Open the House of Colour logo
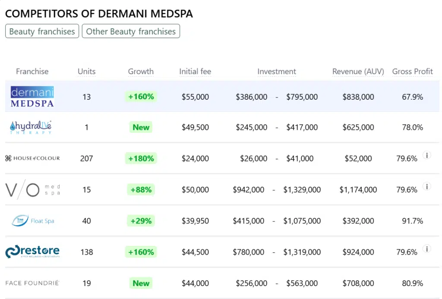 pyautogui.click(x=32, y=158)
